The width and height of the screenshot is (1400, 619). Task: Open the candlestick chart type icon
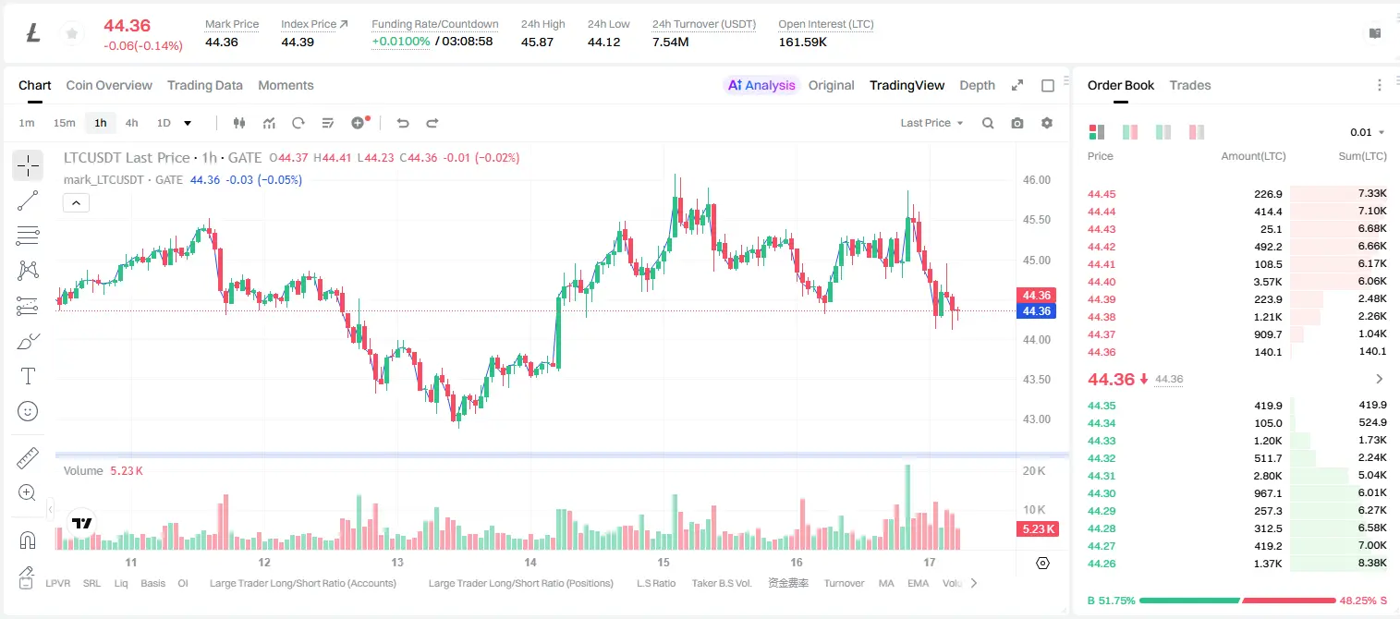(240, 123)
